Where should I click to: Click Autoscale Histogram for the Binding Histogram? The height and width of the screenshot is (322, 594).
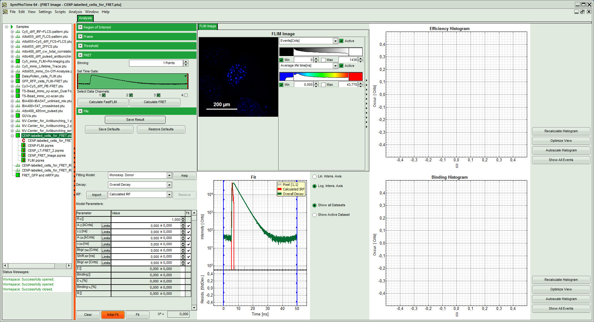point(561,299)
